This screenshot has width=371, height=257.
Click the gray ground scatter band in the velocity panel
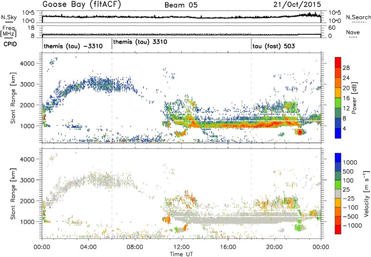click(x=234, y=219)
